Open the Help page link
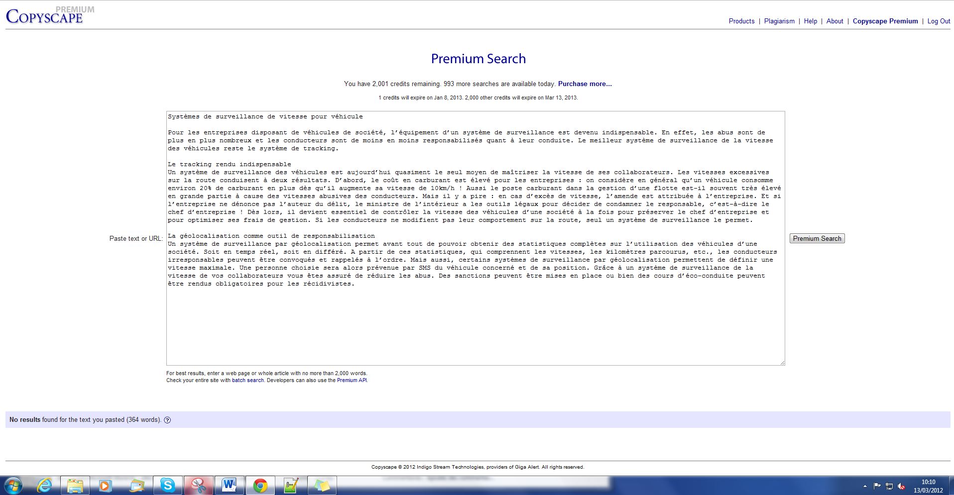Viewport: 954px width, 495px height. point(810,21)
